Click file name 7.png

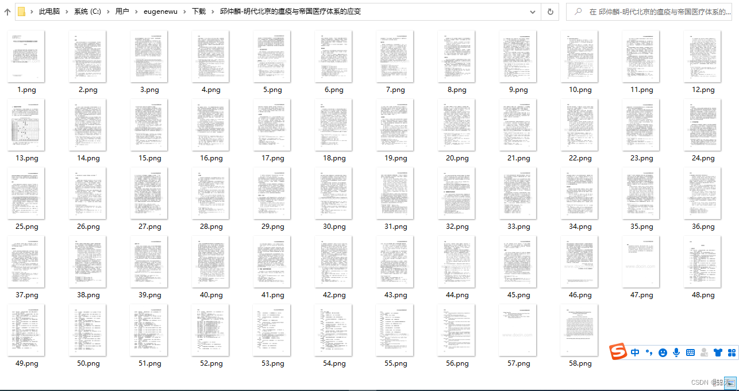coord(395,90)
